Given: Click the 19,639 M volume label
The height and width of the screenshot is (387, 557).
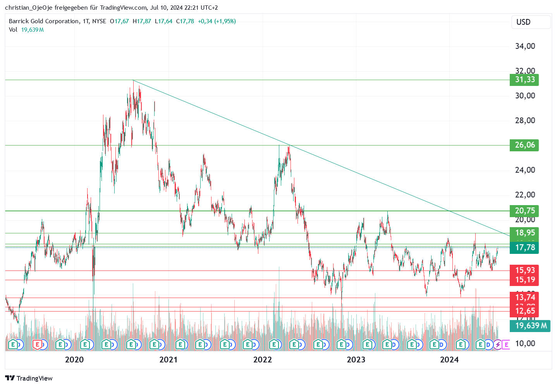Looking at the screenshot, I should click(x=529, y=326).
